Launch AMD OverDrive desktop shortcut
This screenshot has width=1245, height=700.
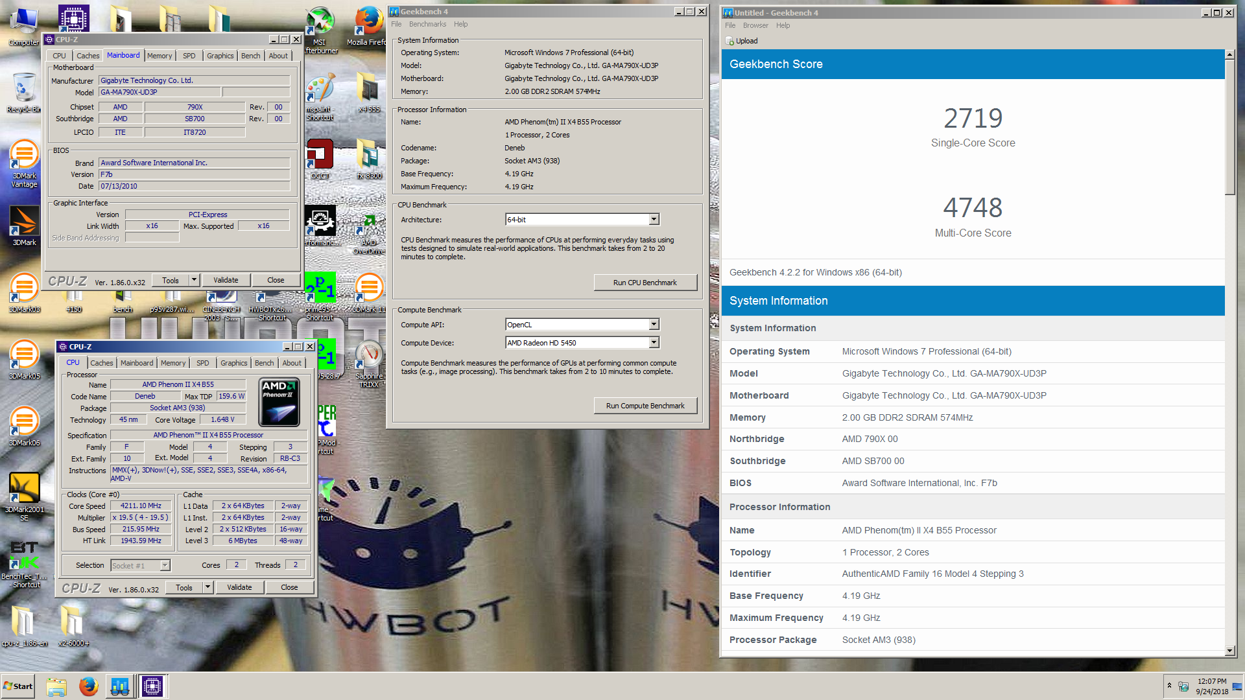[369, 235]
